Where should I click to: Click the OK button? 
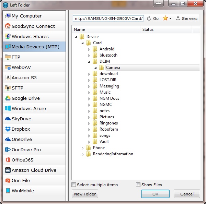click(155, 194)
